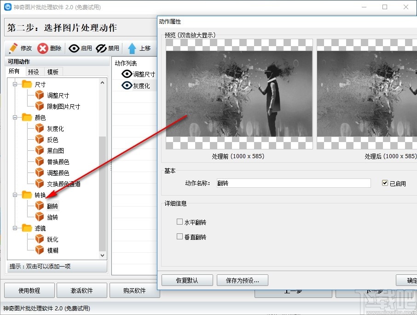Image resolution: width=417 pixels, height=315 pixels.
Task: Switch to the 所有 tab
Action: click(14, 71)
